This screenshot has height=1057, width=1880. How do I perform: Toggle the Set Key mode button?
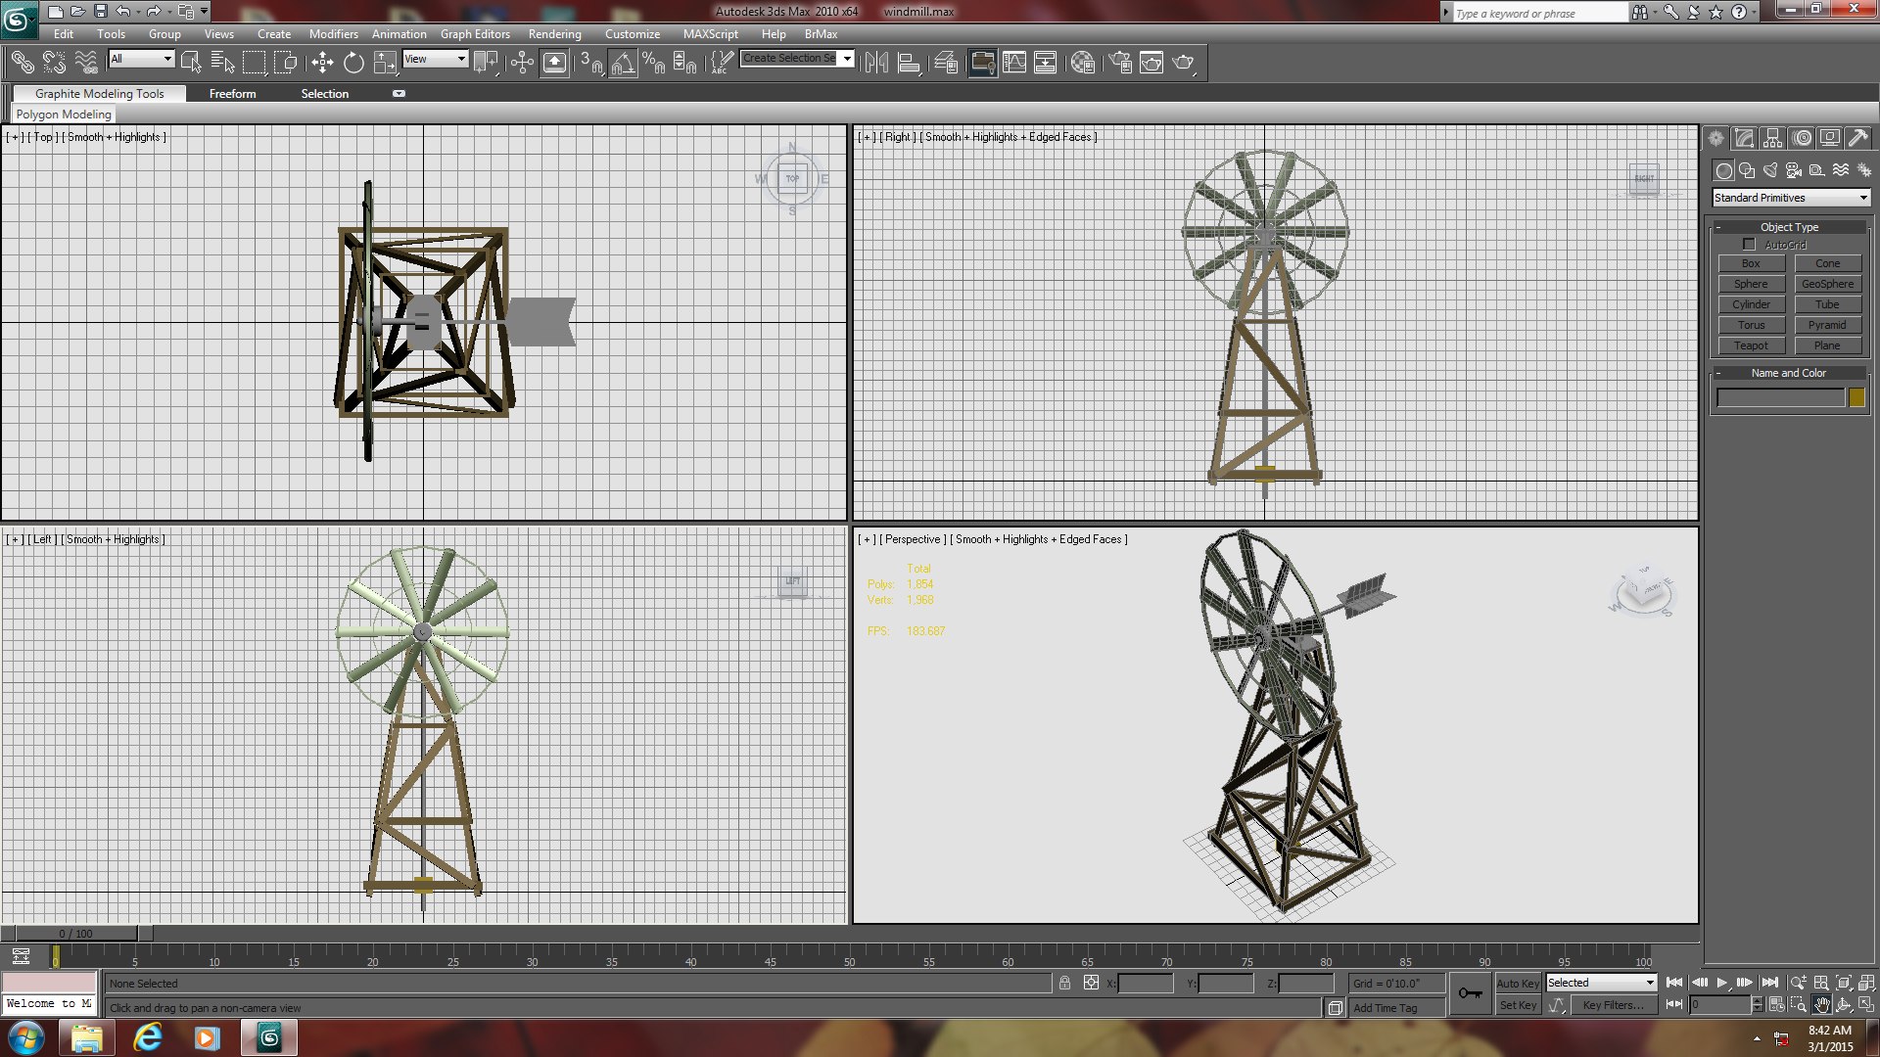click(x=1518, y=1005)
